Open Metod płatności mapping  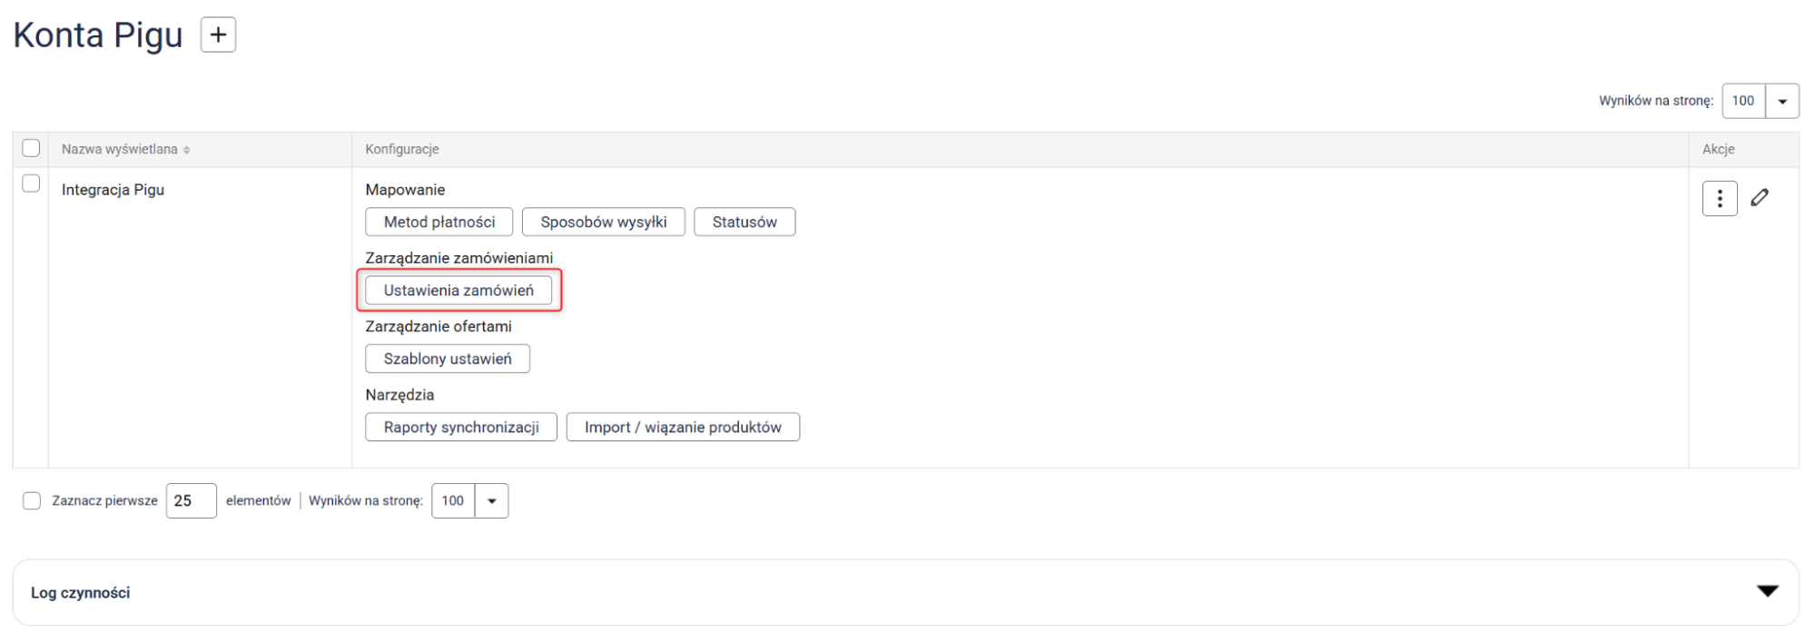439,222
